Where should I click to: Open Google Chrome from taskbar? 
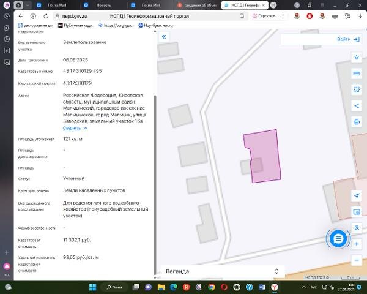(212, 287)
